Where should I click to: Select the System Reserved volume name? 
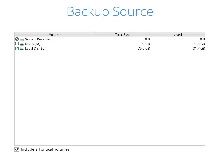coord(38,39)
